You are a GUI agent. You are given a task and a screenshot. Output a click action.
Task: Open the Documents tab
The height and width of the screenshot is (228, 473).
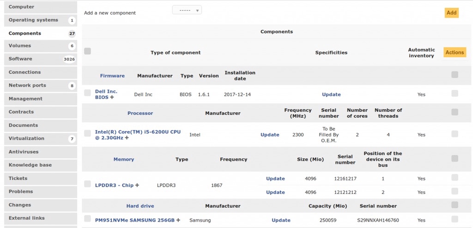(40, 126)
